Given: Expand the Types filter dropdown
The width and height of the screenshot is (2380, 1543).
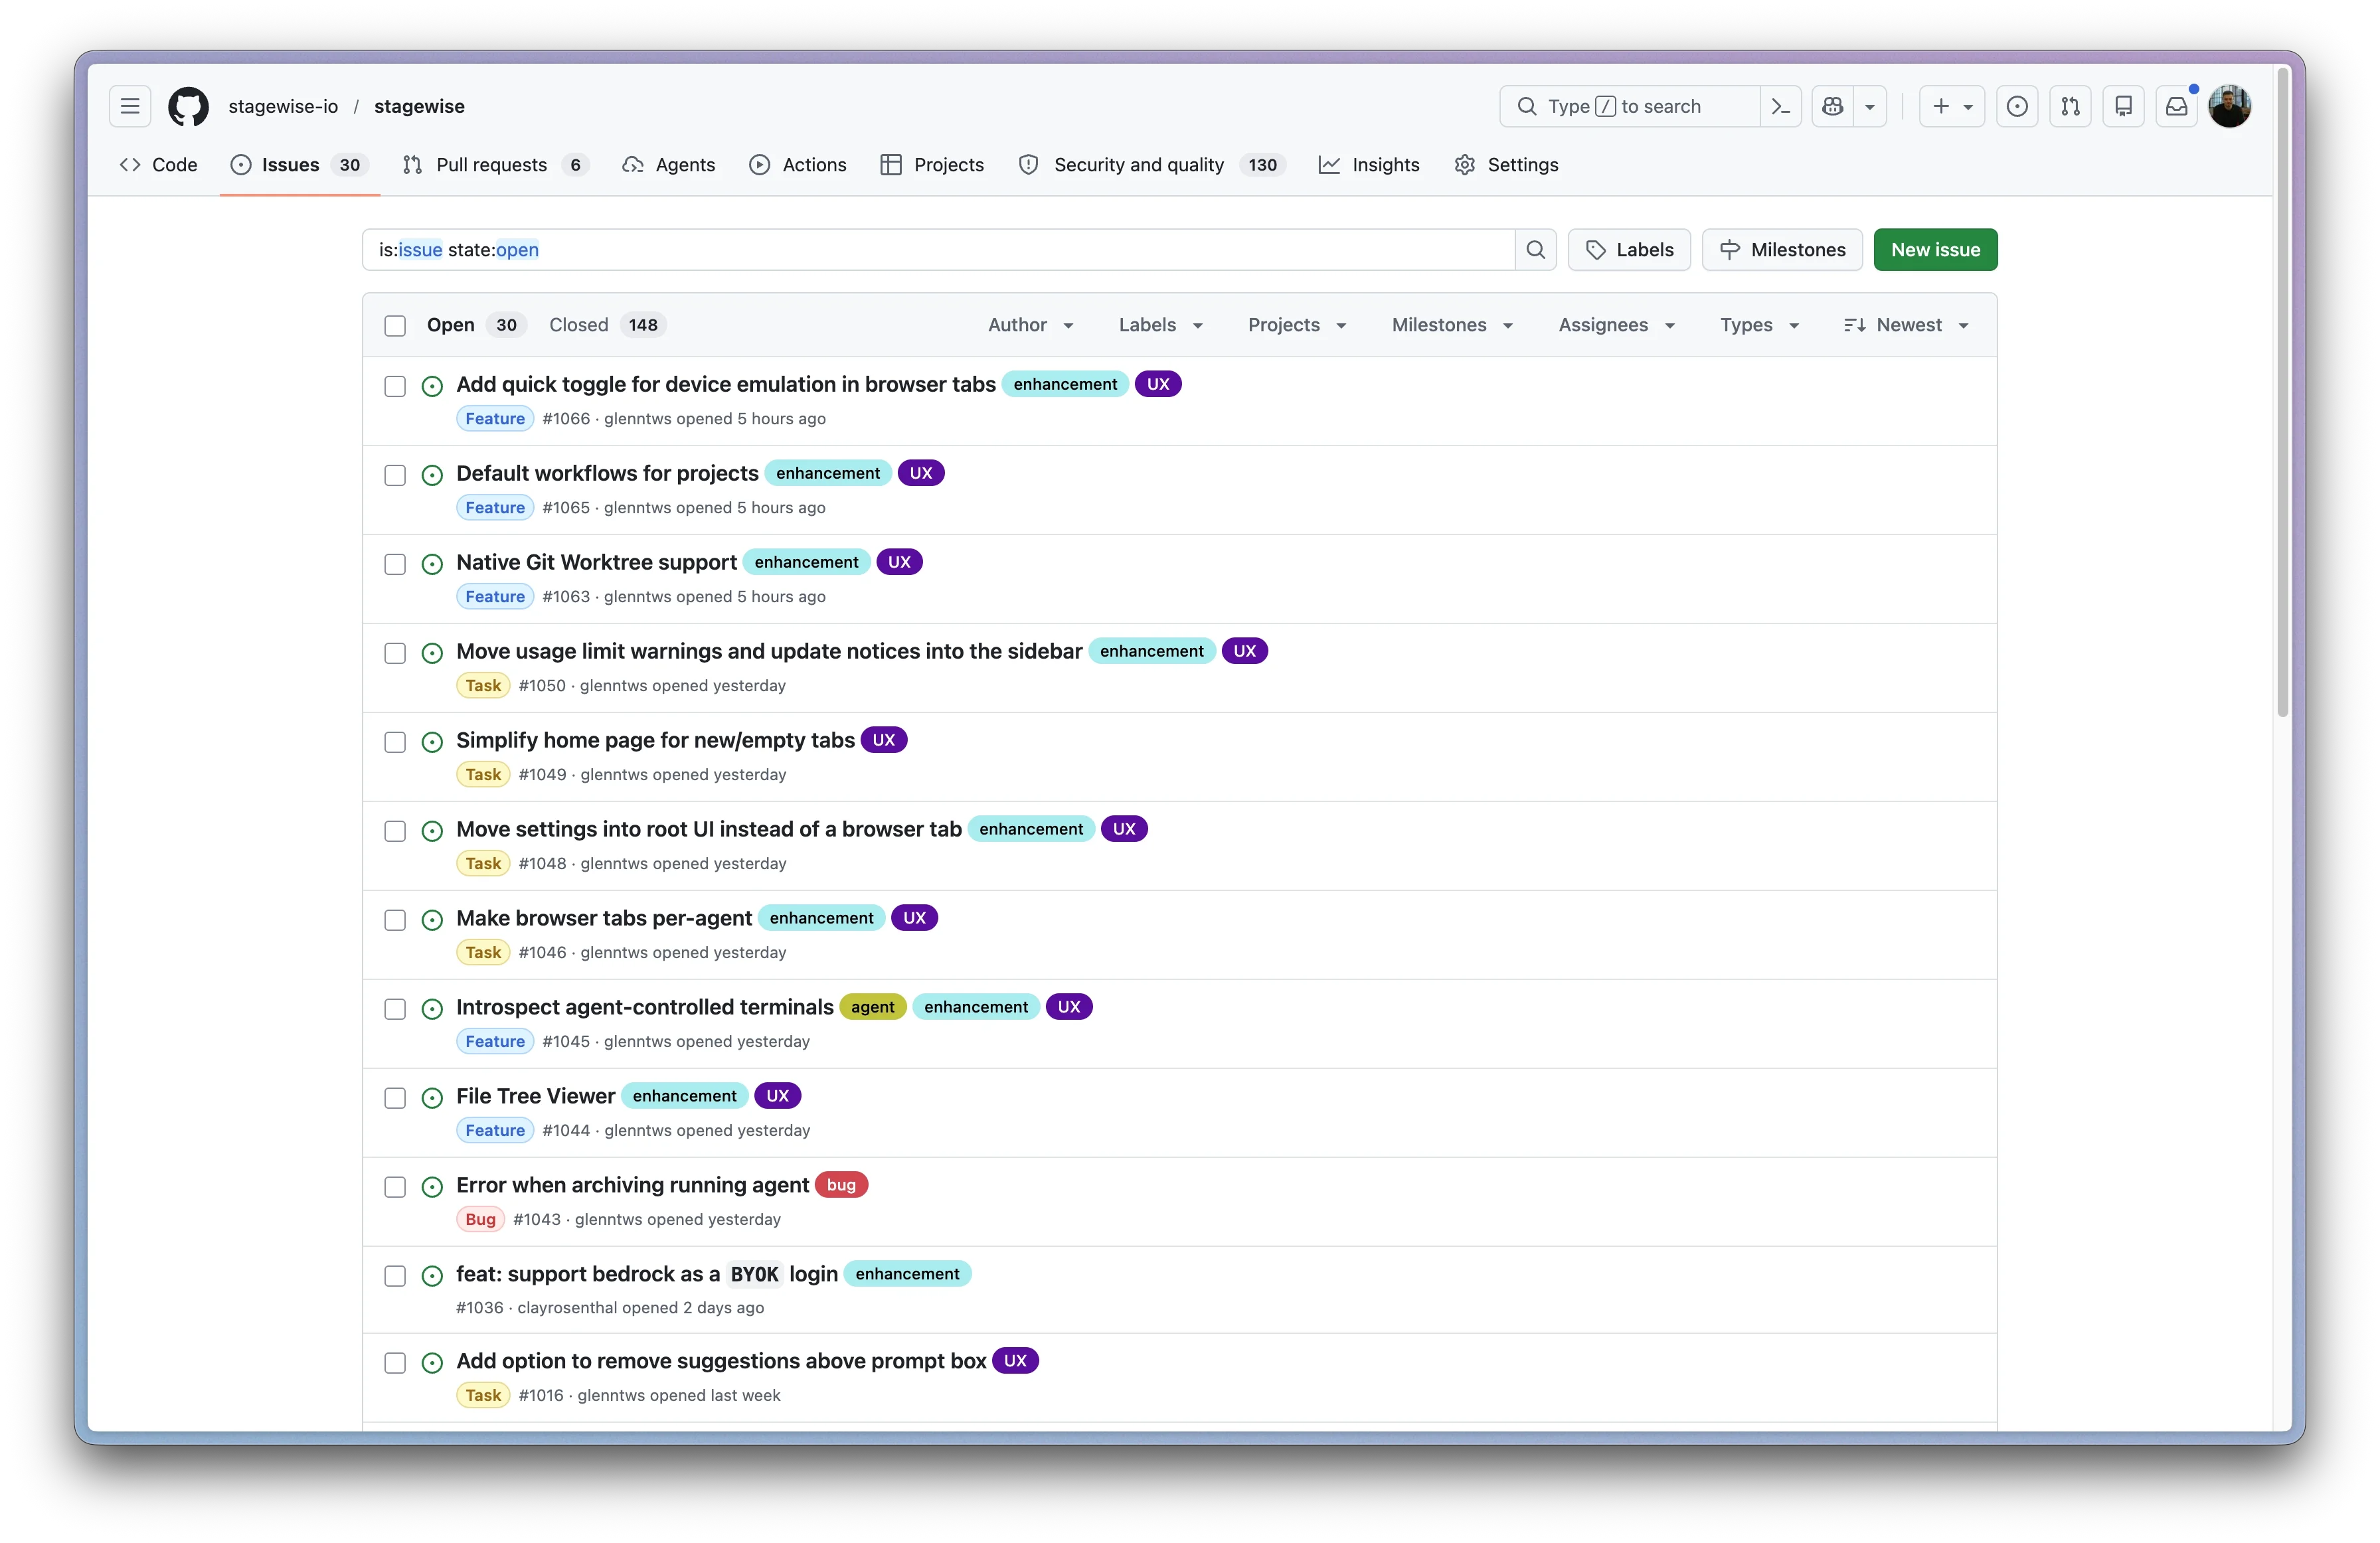Looking at the screenshot, I should point(1760,325).
